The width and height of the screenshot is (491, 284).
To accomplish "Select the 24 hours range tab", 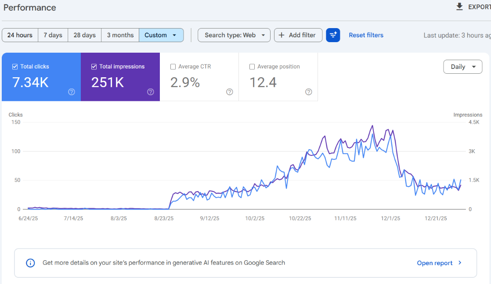I will tap(20, 35).
